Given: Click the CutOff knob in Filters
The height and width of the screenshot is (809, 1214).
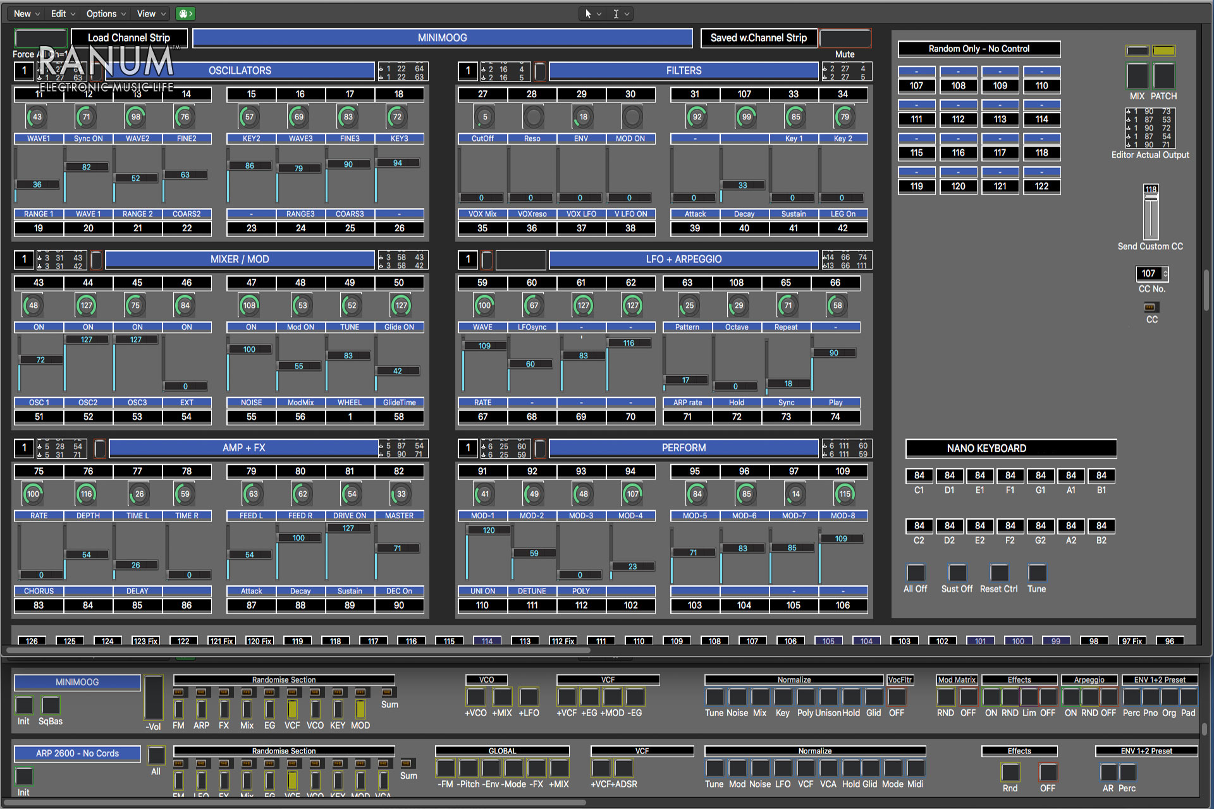Looking at the screenshot, I should click(x=485, y=117).
